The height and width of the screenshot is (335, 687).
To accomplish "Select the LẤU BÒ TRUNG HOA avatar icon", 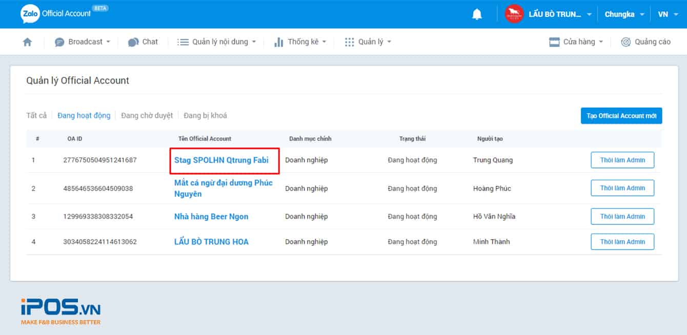I will click(514, 14).
